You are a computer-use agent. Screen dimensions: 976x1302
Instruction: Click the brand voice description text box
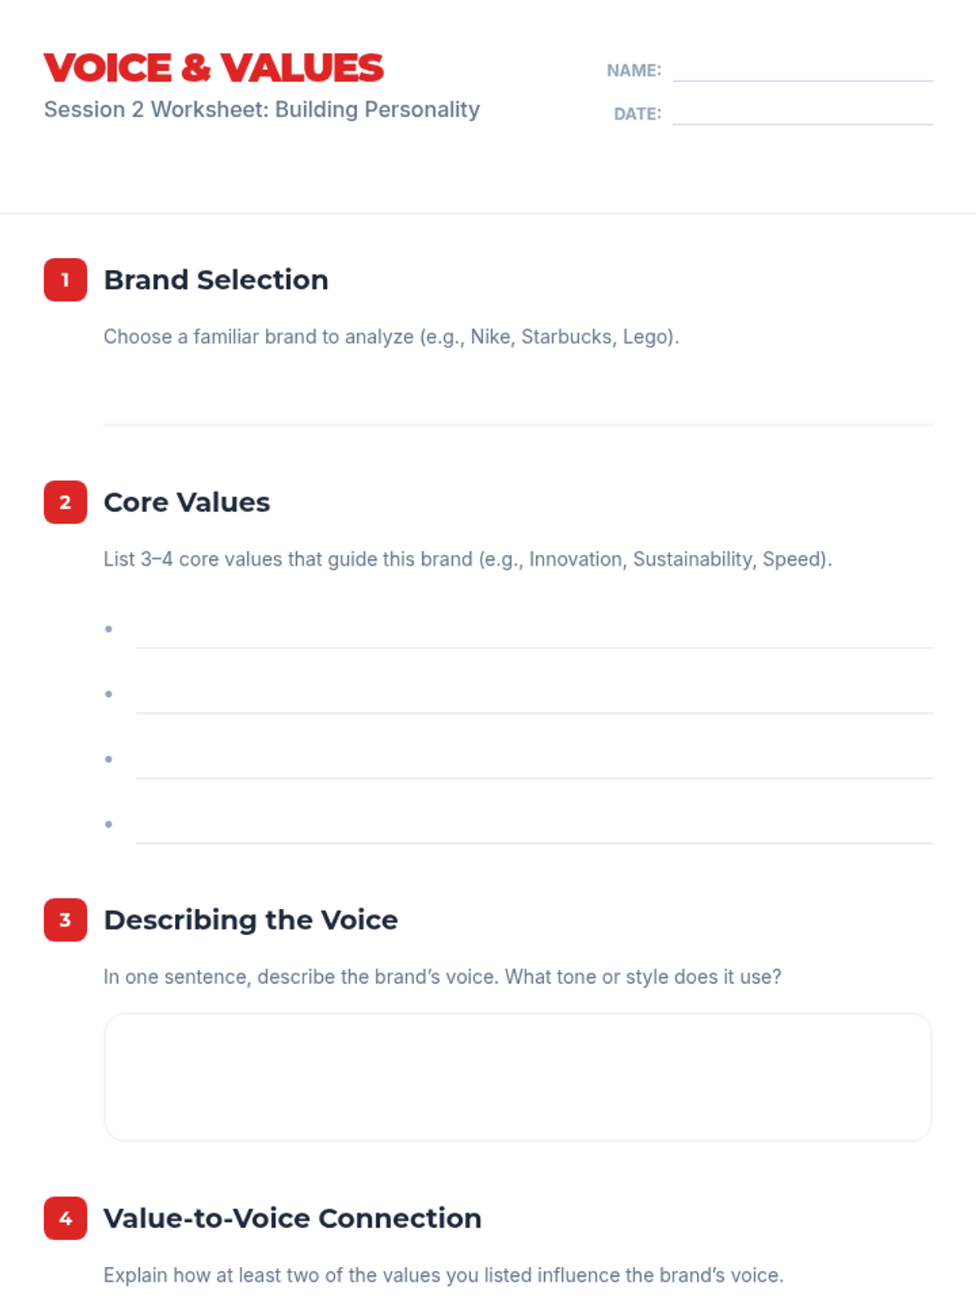(518, 1077)
